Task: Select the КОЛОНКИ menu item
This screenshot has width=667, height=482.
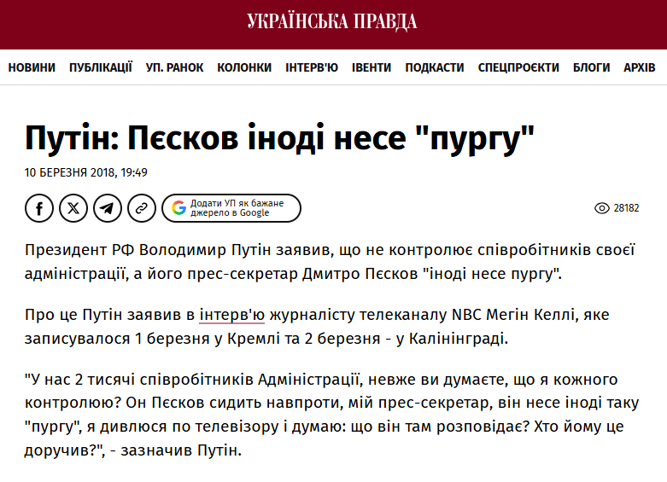Action: pyautogui.click(x=244, y=67)
